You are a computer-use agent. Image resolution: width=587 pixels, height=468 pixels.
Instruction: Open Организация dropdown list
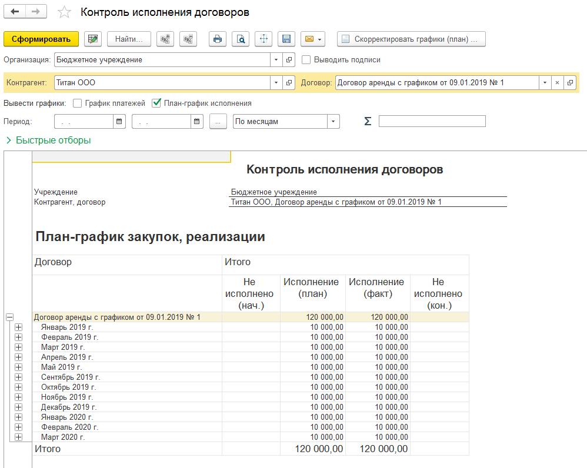point(276,59)
